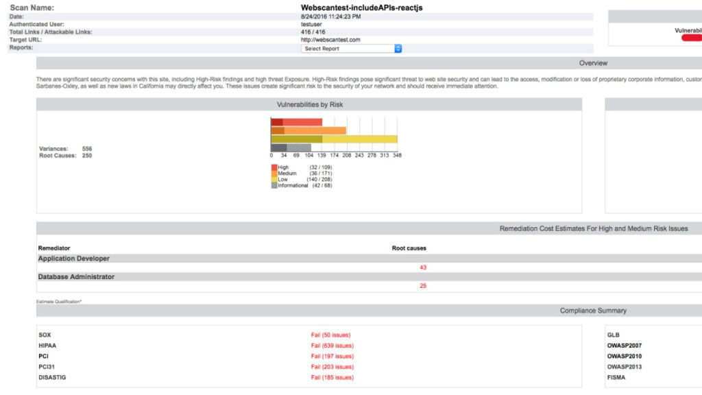Expand the Overview section header
Image resolution: width=702 pixels, height=395 pixels.
point(594,62)
